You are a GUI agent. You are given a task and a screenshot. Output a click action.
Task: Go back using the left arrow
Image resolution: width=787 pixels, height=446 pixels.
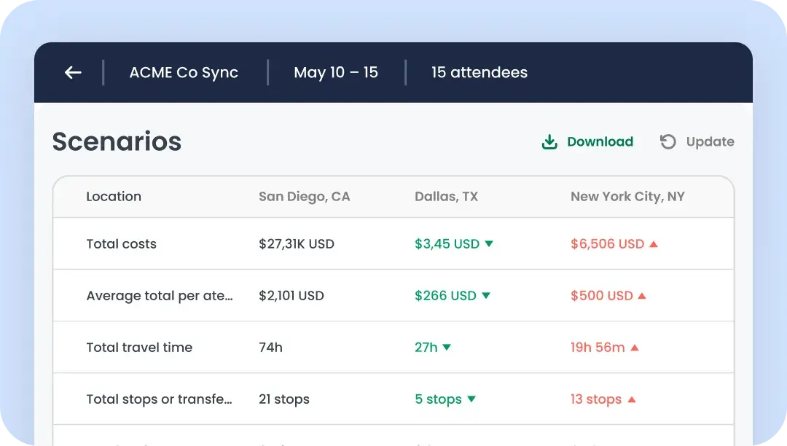pos(74,73)
